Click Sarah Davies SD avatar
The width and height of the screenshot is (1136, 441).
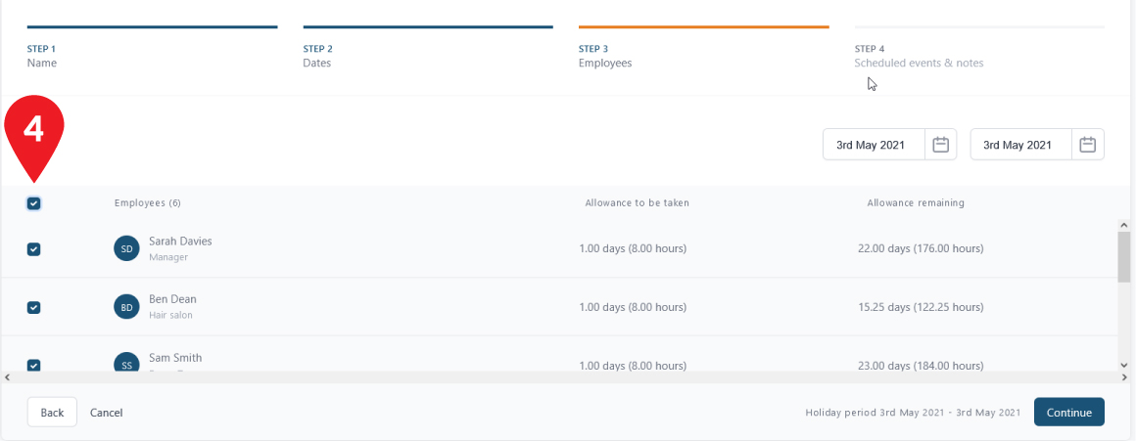[x=126, y=248]
